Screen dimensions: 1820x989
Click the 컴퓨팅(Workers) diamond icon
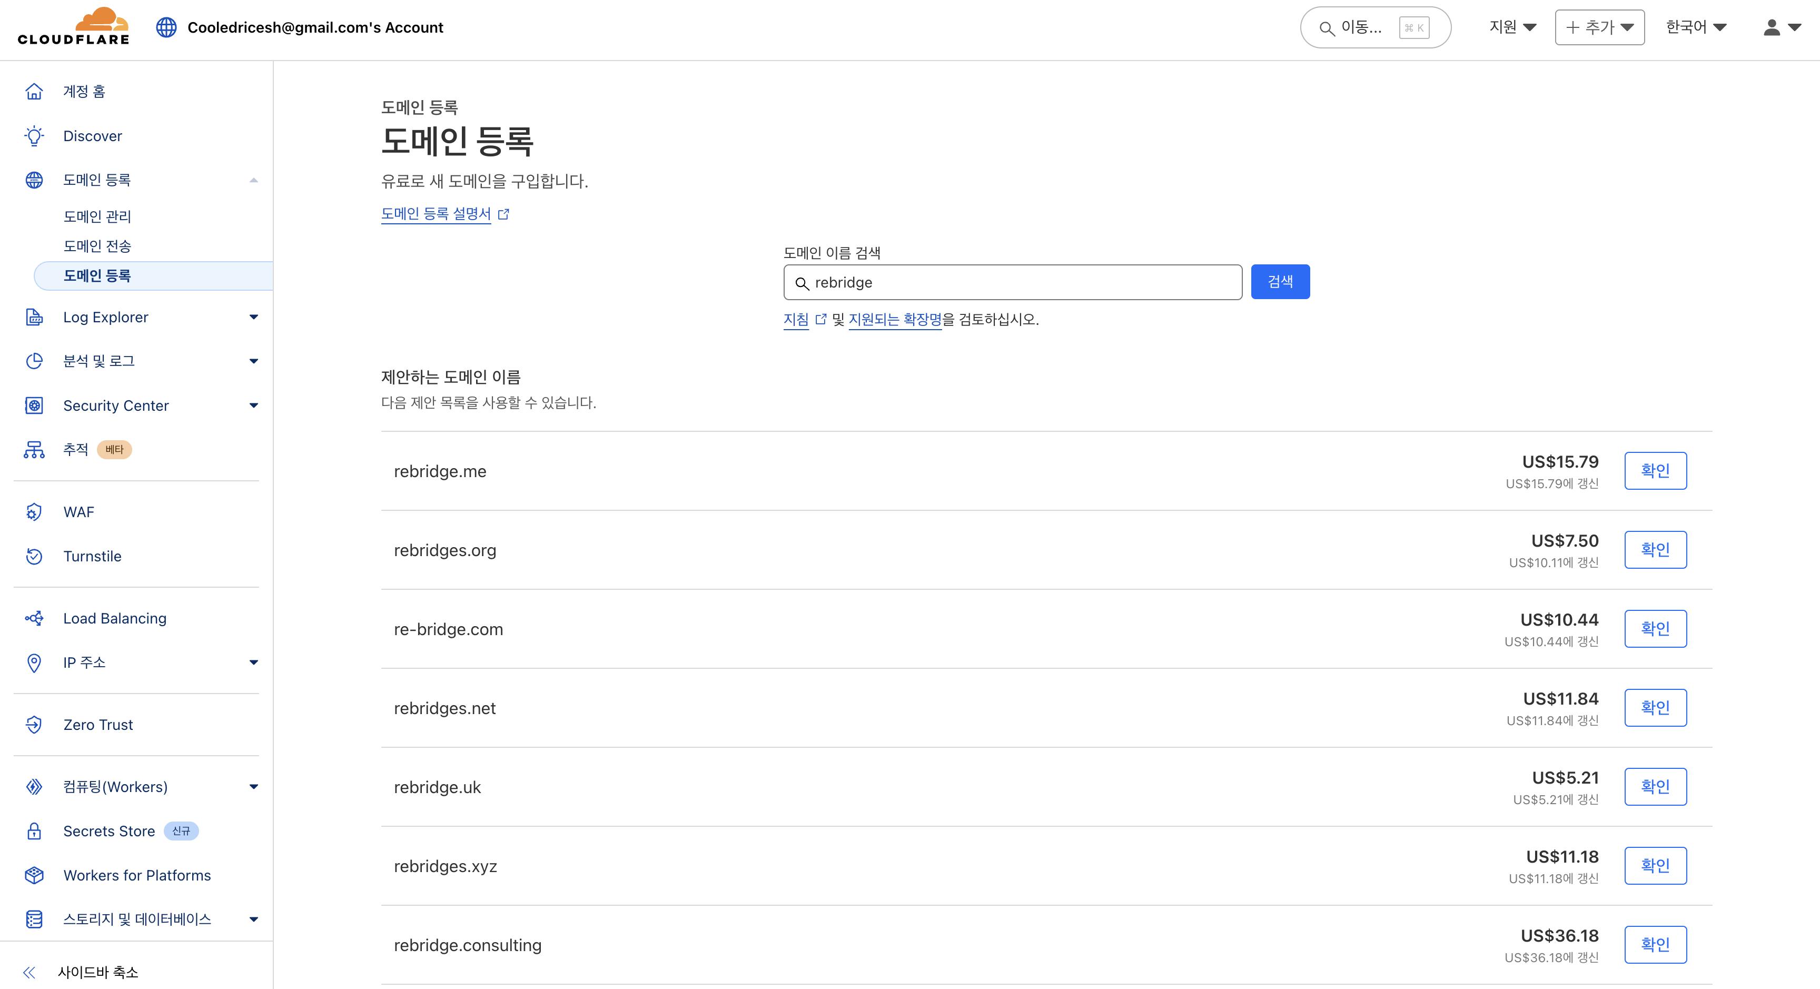click(x=34, y=787)
